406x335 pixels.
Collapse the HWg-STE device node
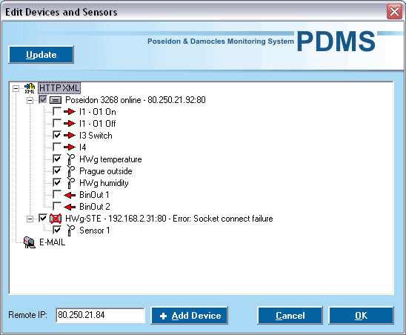[30, 219]
